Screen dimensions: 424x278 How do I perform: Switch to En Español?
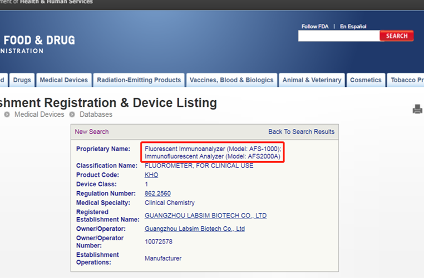(x=353, y=26)
